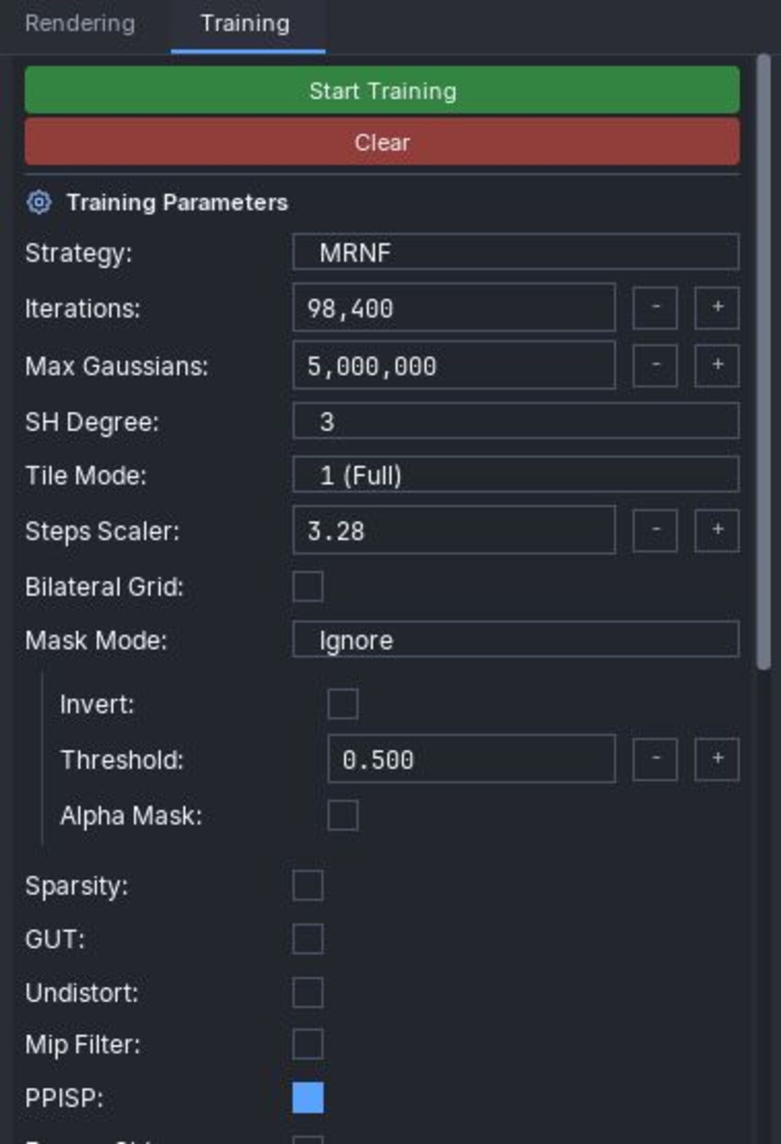781x1144 pixels.
Task: Select the Training tab
Action: (245, 24)
